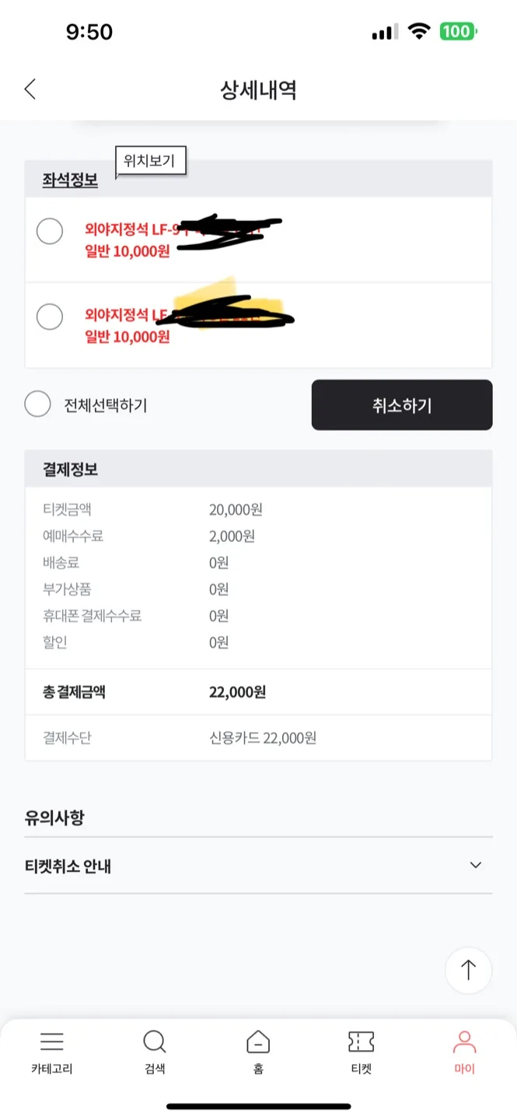Expand the 티켓취소 안내 chevron
517x1120 pixels.
coord(476,865)
